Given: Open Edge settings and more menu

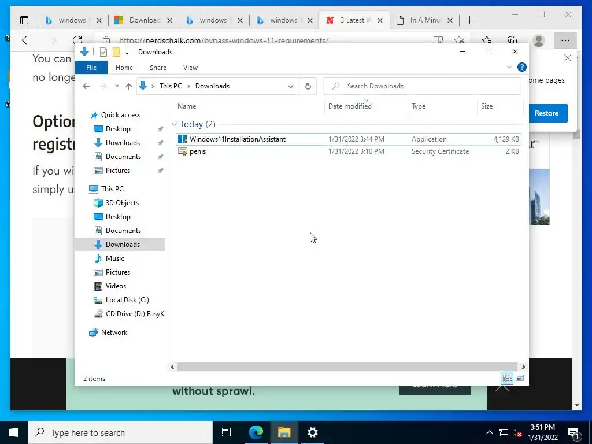Looking at the screenshot, I should pos(565,40).
